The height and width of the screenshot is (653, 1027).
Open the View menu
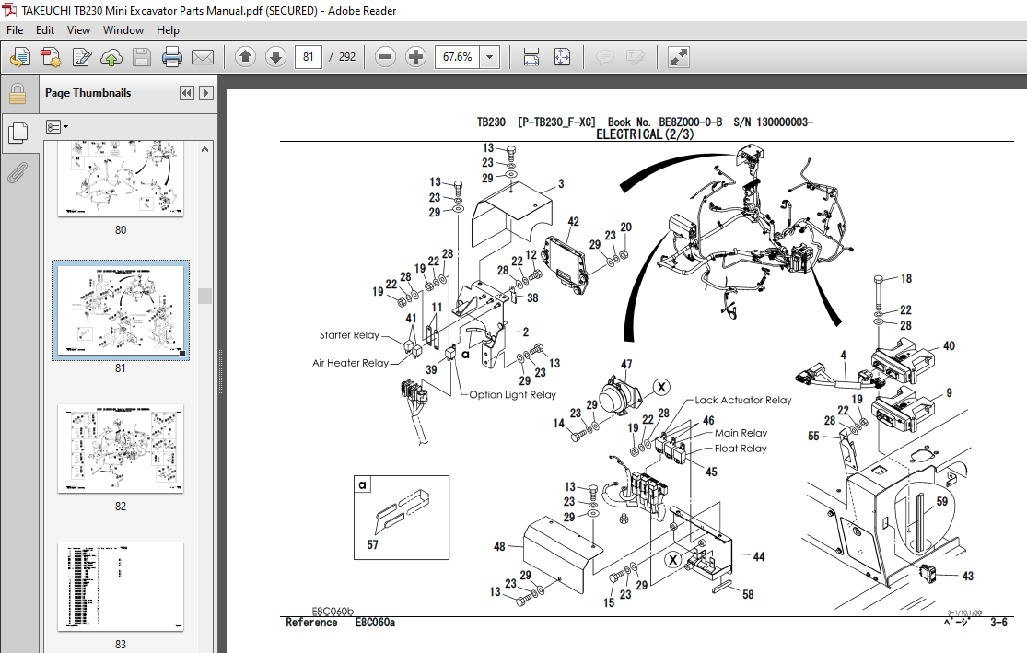78,30
